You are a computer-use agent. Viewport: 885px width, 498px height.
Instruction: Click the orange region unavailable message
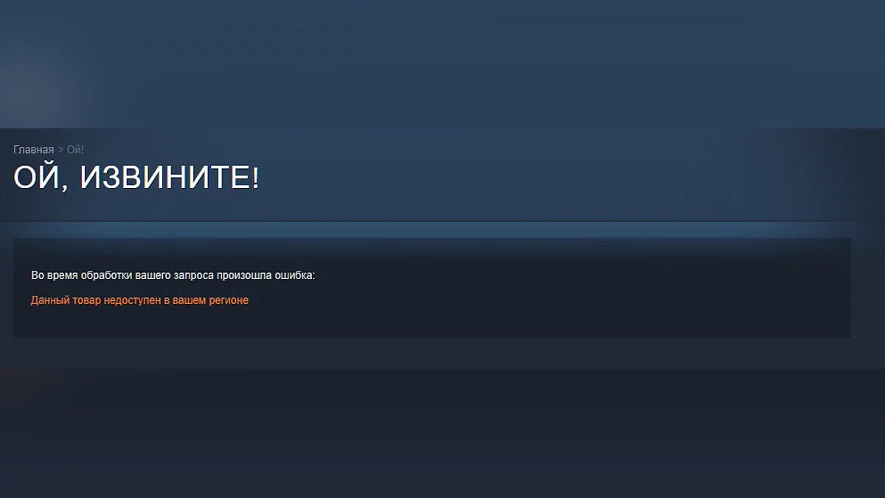click(139, 300)
